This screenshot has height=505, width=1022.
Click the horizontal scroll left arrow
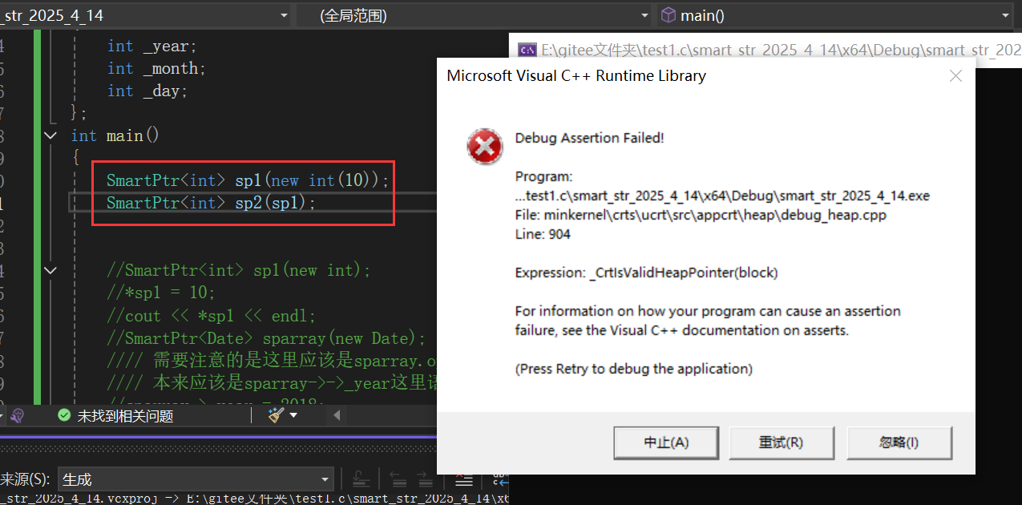click(x=337, y=415)
